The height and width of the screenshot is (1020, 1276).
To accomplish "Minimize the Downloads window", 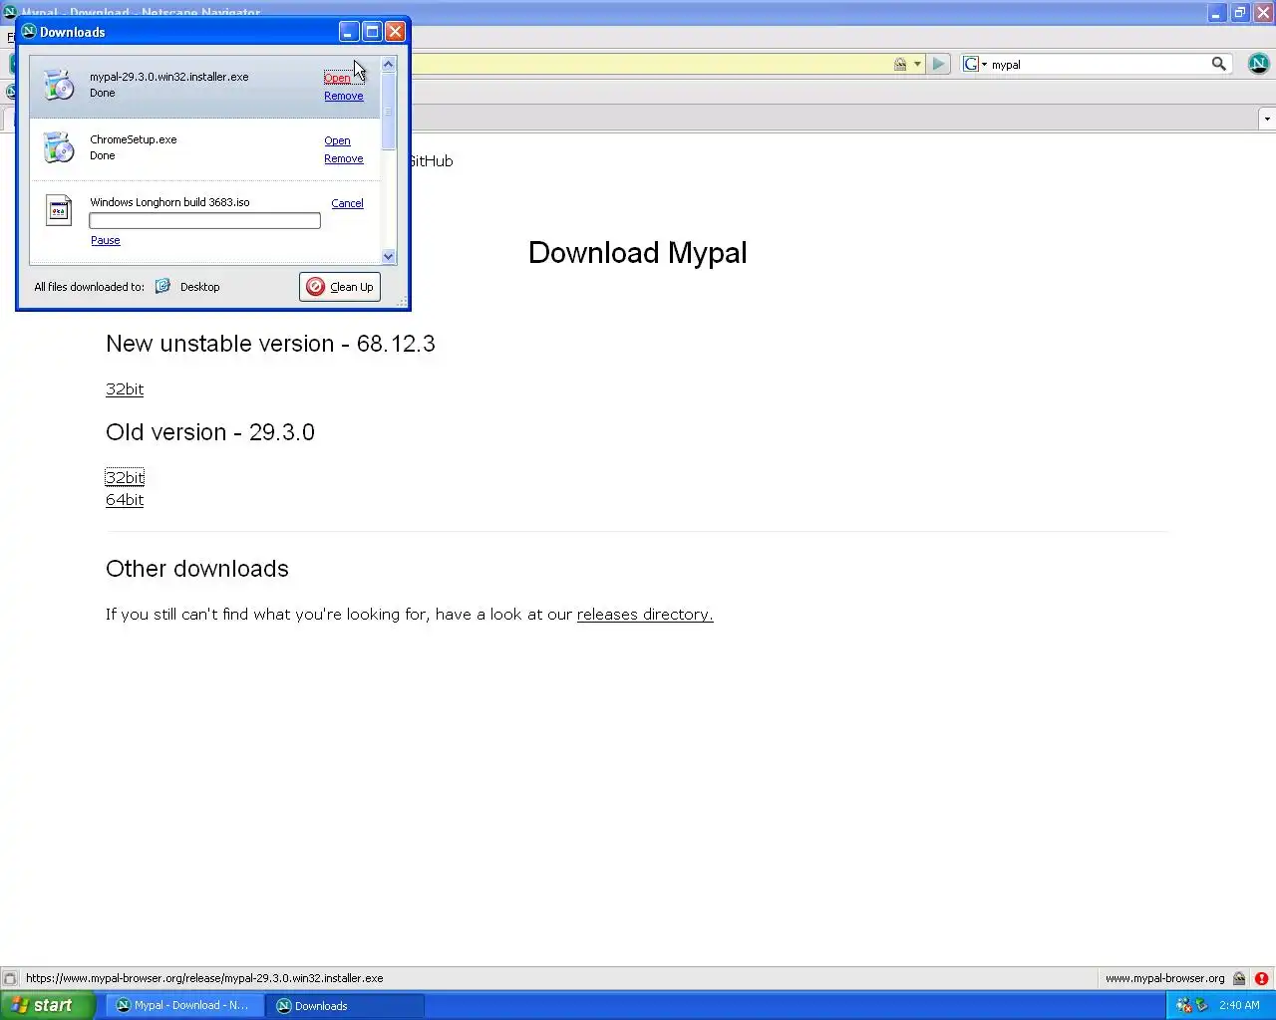I will click(x=349, y=32).
